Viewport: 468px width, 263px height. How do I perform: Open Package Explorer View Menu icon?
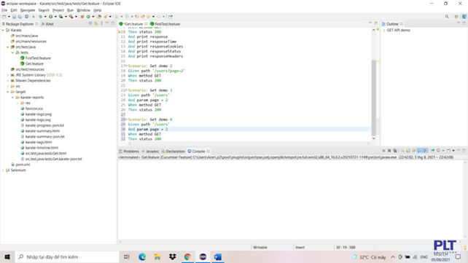coord(101,23)
